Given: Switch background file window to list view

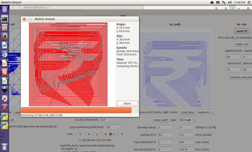Looking at the screenshot, I should tap(226, 8).
